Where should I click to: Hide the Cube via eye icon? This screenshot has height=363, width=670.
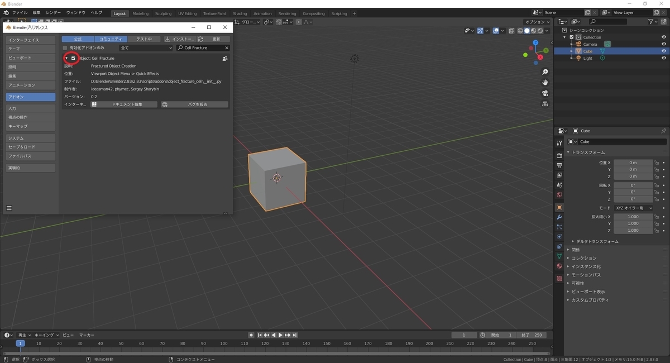click(x=664, y=51)
